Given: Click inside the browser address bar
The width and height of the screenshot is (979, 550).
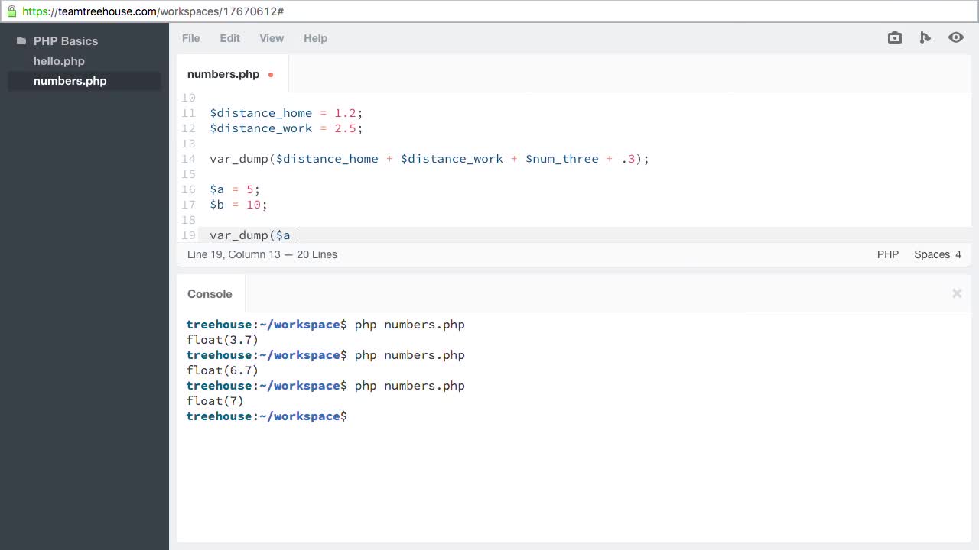Looking at the screenshot, I should tap(306, 11).
